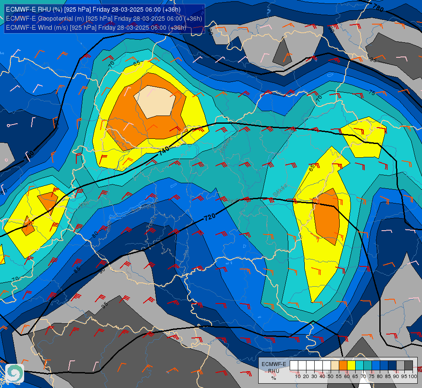Pick the cyan 65–70 legend swatch
The width and height of the screenshot is (422, 388).
coord(359,366)
